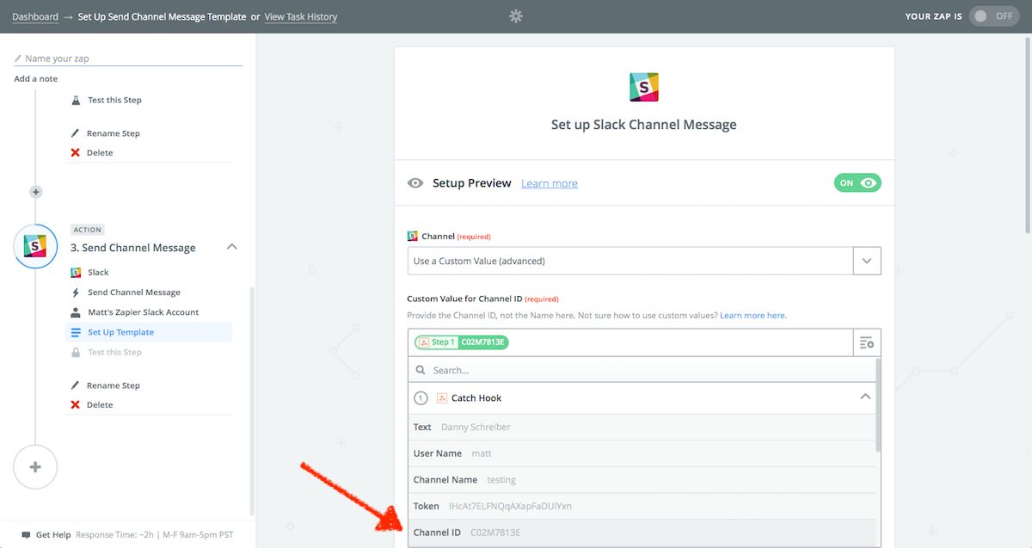Collapse the Catch Hook section
This screenshot has width=1032, height=548.
865,397
